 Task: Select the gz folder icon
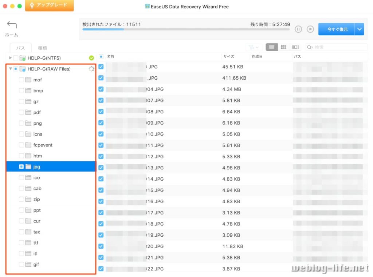coord(28,101)
